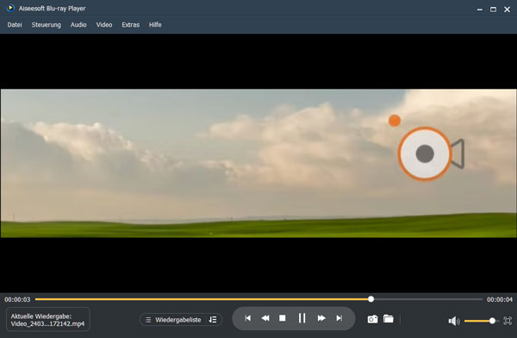Open the Steuerung menu
517x338 pixels.
[x=47, y=25]
